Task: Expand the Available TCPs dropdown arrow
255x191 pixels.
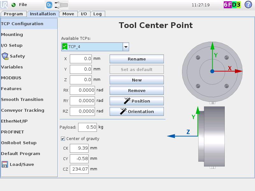Action: click(126, 47)
